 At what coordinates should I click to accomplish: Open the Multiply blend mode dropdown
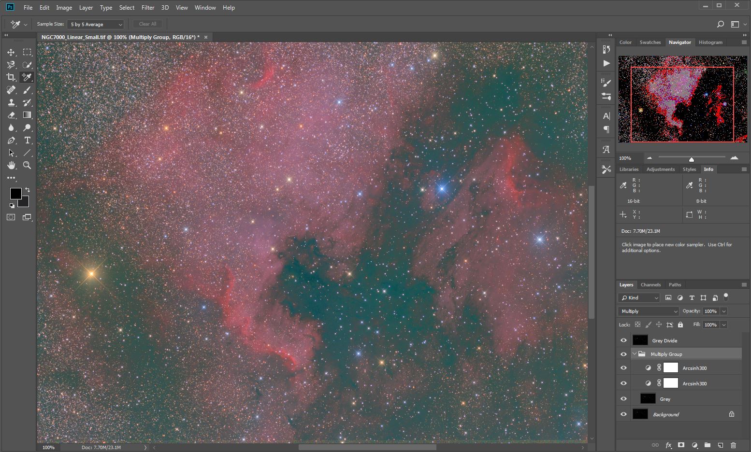click(649, 311)
